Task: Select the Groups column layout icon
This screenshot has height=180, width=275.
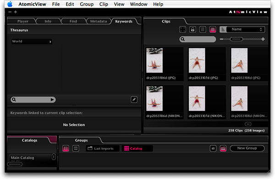Action: (x=76, y=148)
